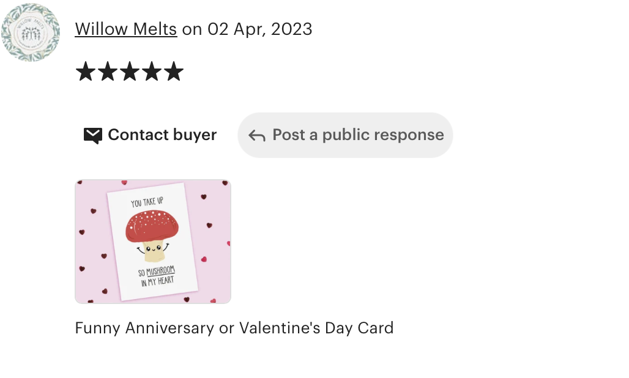Open the mushroom card product thumbnail
Viewport: 629px width, 378px height.
tap(153, 242)
